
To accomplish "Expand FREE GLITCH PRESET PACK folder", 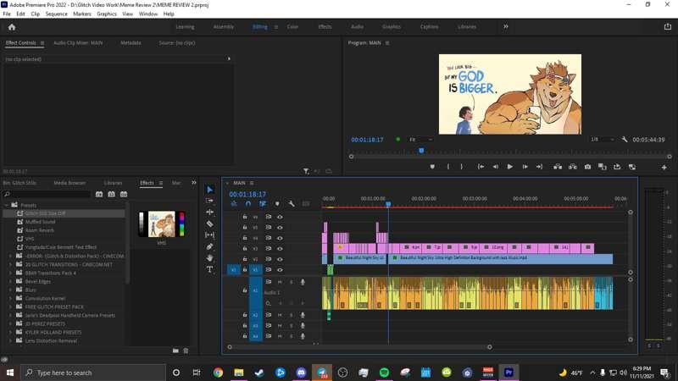I will click(x=10, y=306).
